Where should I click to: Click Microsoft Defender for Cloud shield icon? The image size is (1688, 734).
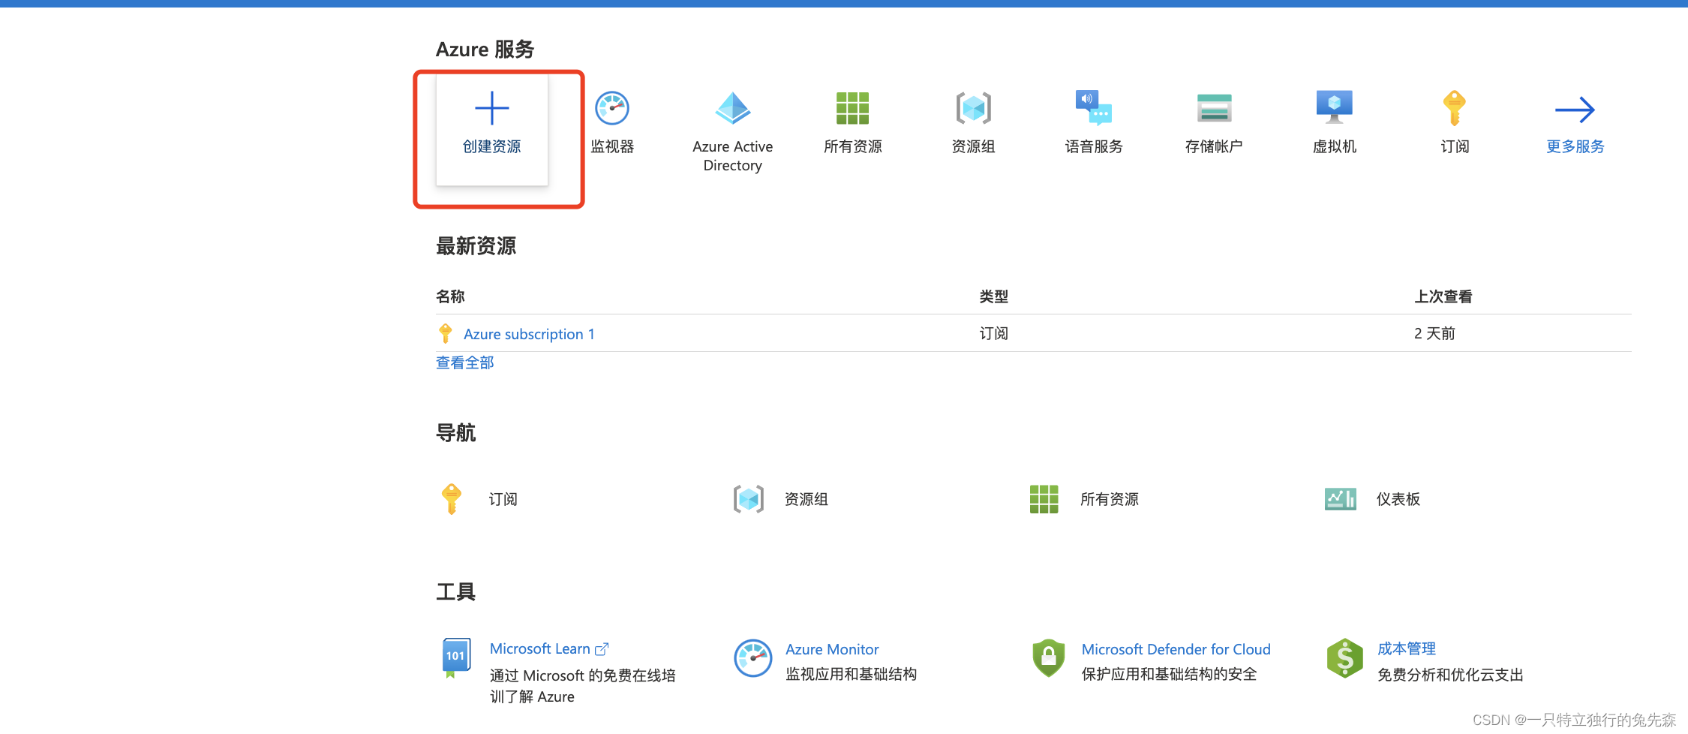pyautogui.click(x=1048, y=658)
